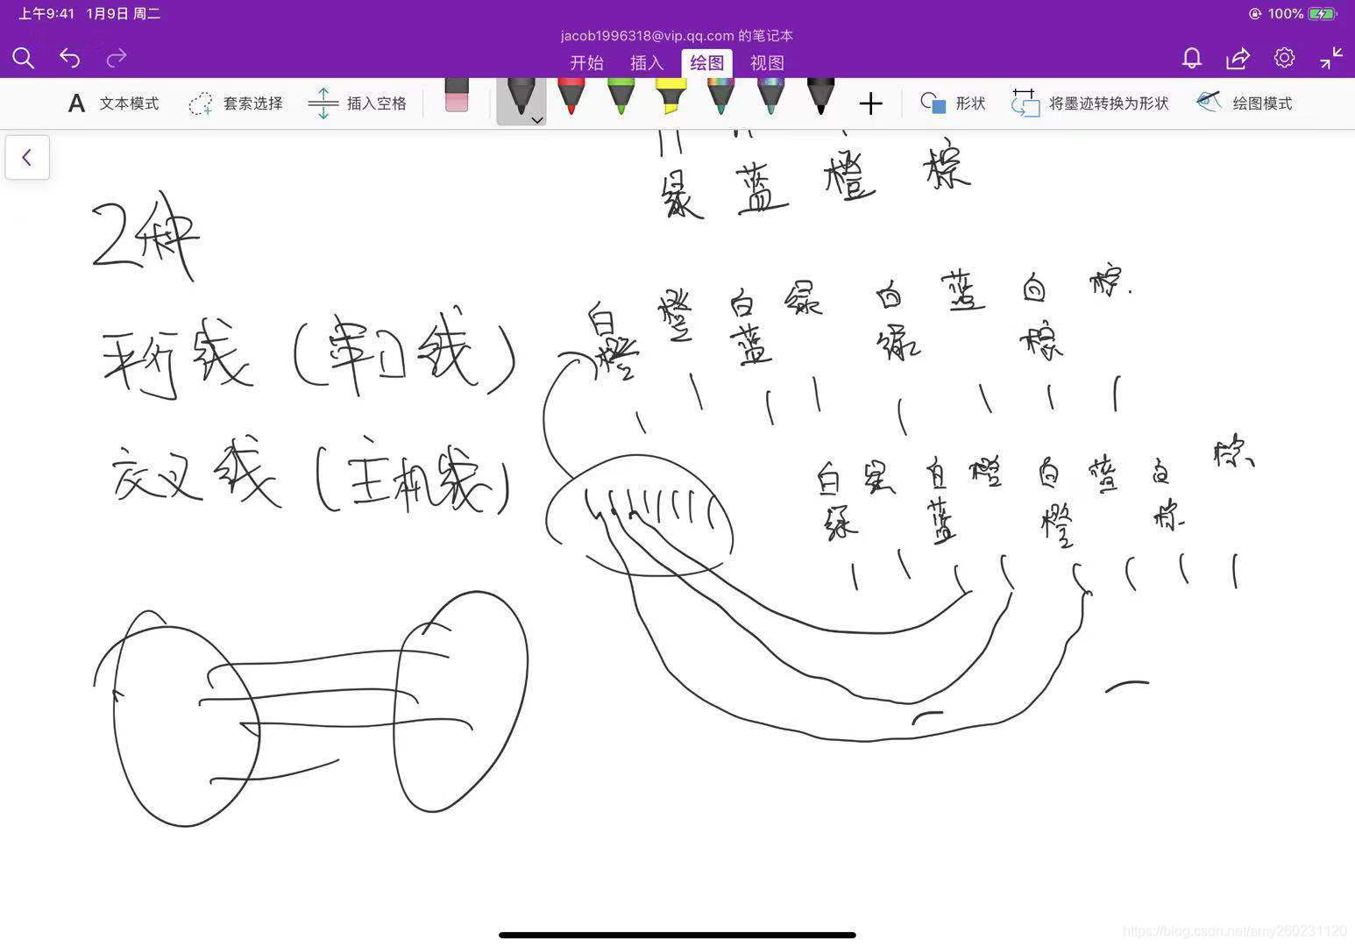Exit full screen with collapse arrows

click(x=1331, y=58)
